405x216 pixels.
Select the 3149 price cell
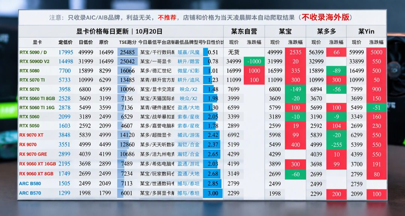coord(234,174)
